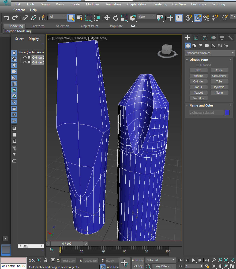Select the Move transform tool
Image resolution: width=236 pixels, height=269 pixels.
[x=107, y=18]
